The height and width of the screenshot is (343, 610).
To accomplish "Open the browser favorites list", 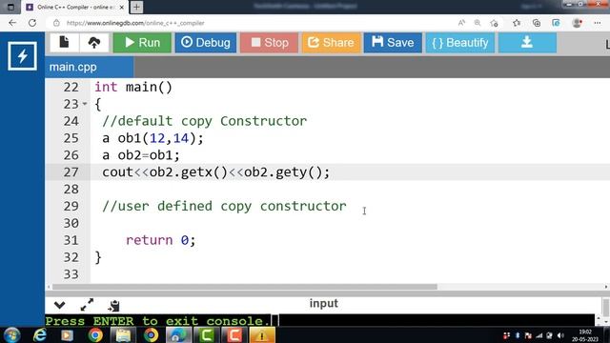I will click(517, 23).
